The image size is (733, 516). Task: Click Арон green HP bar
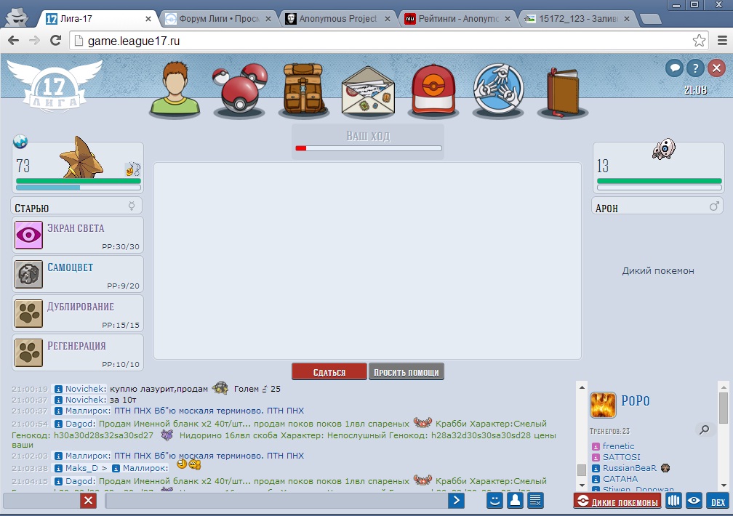click(659, 181)
